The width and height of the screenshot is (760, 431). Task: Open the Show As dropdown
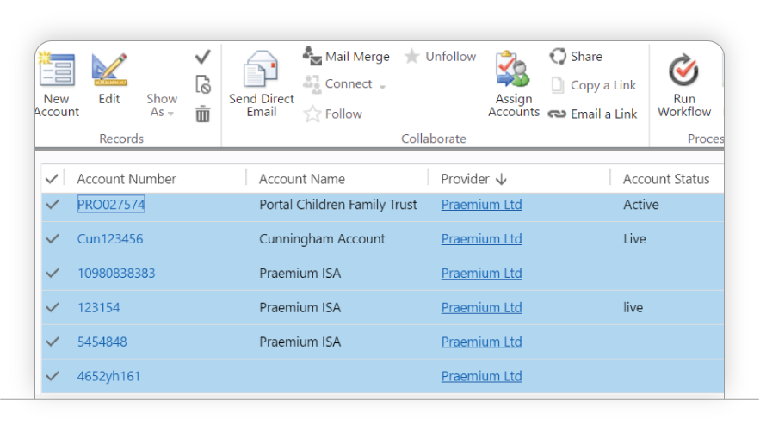pyautogui.click(x=162, y=105)
